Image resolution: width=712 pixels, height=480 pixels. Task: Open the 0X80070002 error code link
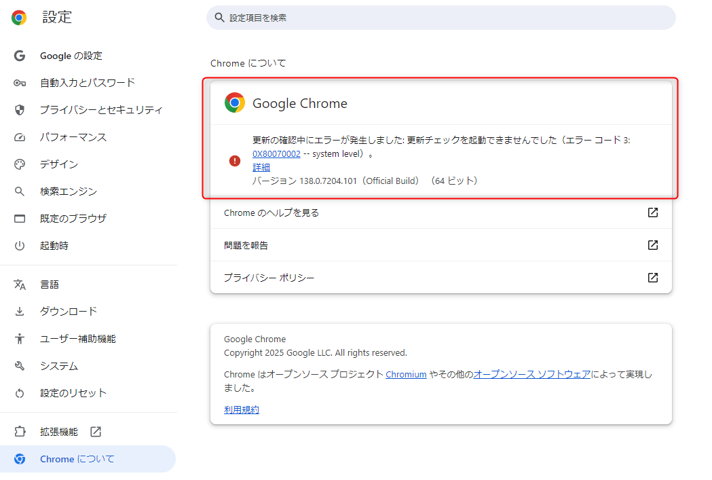276,154
